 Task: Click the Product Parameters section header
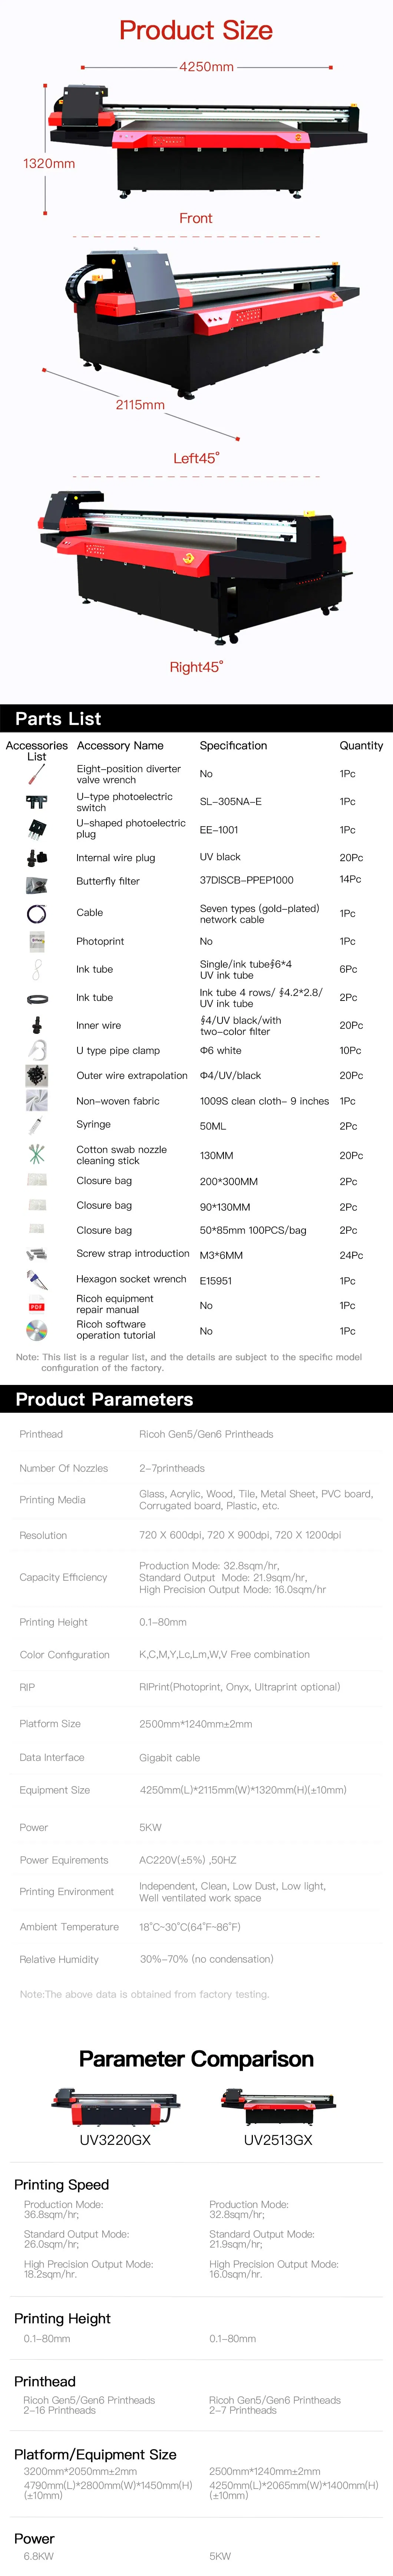(x=104, y=1399)
